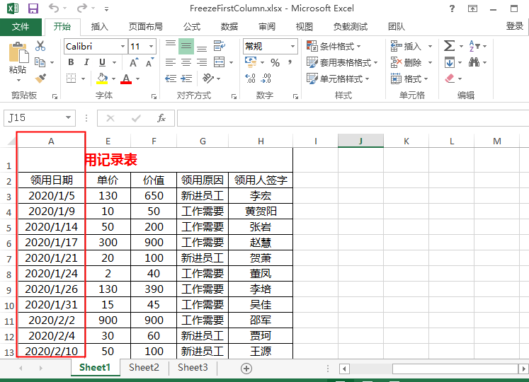529x382 pixels.
Task: Click the Increase Indent icon
Action: (186, 79)
